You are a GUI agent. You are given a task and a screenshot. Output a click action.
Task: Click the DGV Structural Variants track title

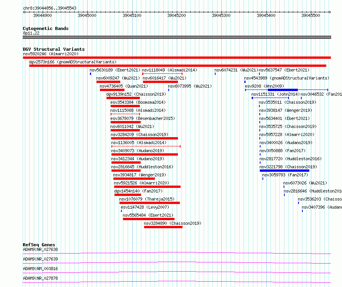[x=54, y=49]
